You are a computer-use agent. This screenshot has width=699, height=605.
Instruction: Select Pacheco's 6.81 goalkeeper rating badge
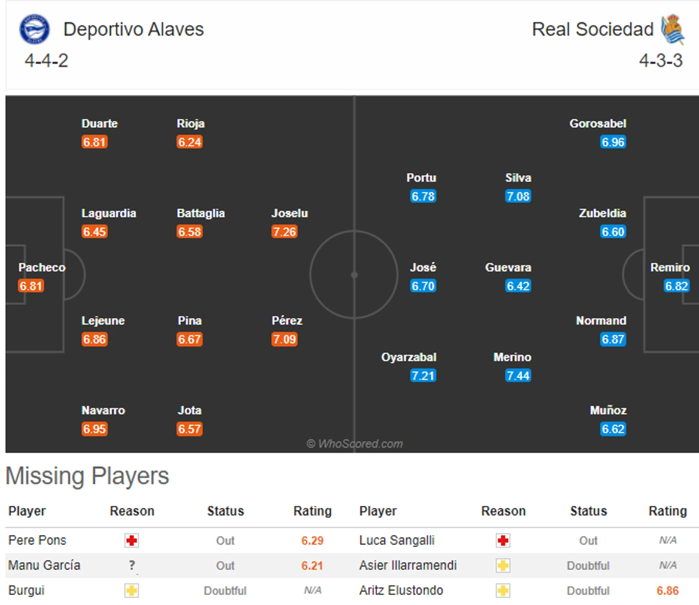(x=31, y=286)
